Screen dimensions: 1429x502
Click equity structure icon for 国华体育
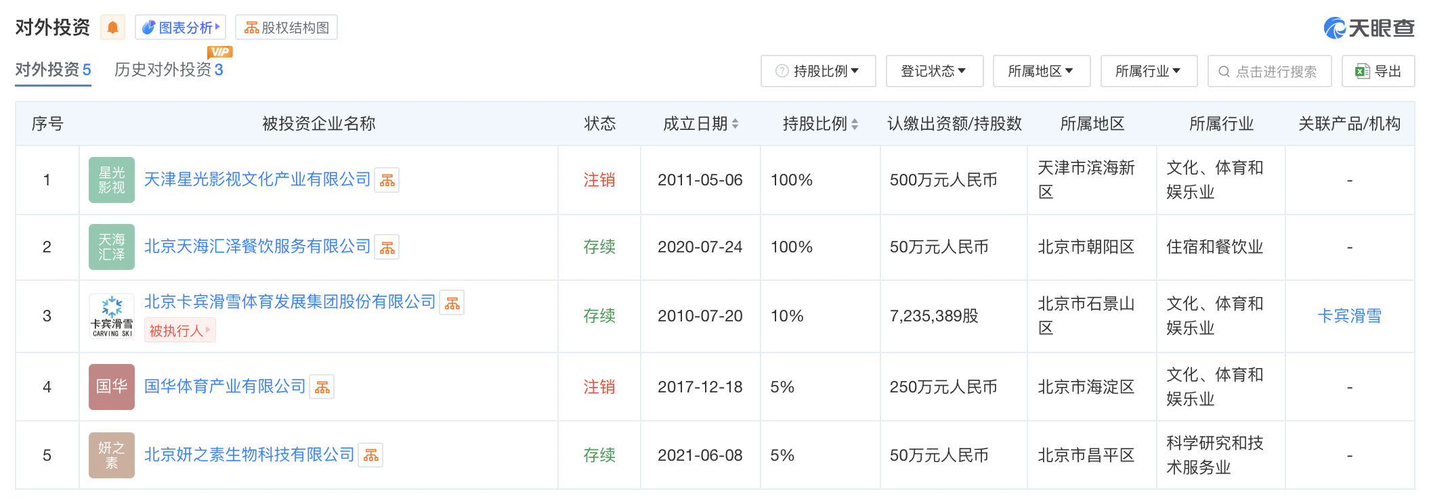click(322, 387)
